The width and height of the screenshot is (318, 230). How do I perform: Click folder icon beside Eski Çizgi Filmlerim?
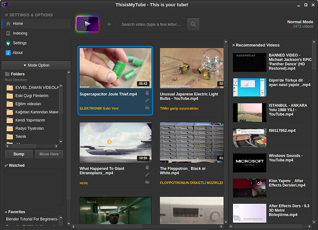coord(10,96)
